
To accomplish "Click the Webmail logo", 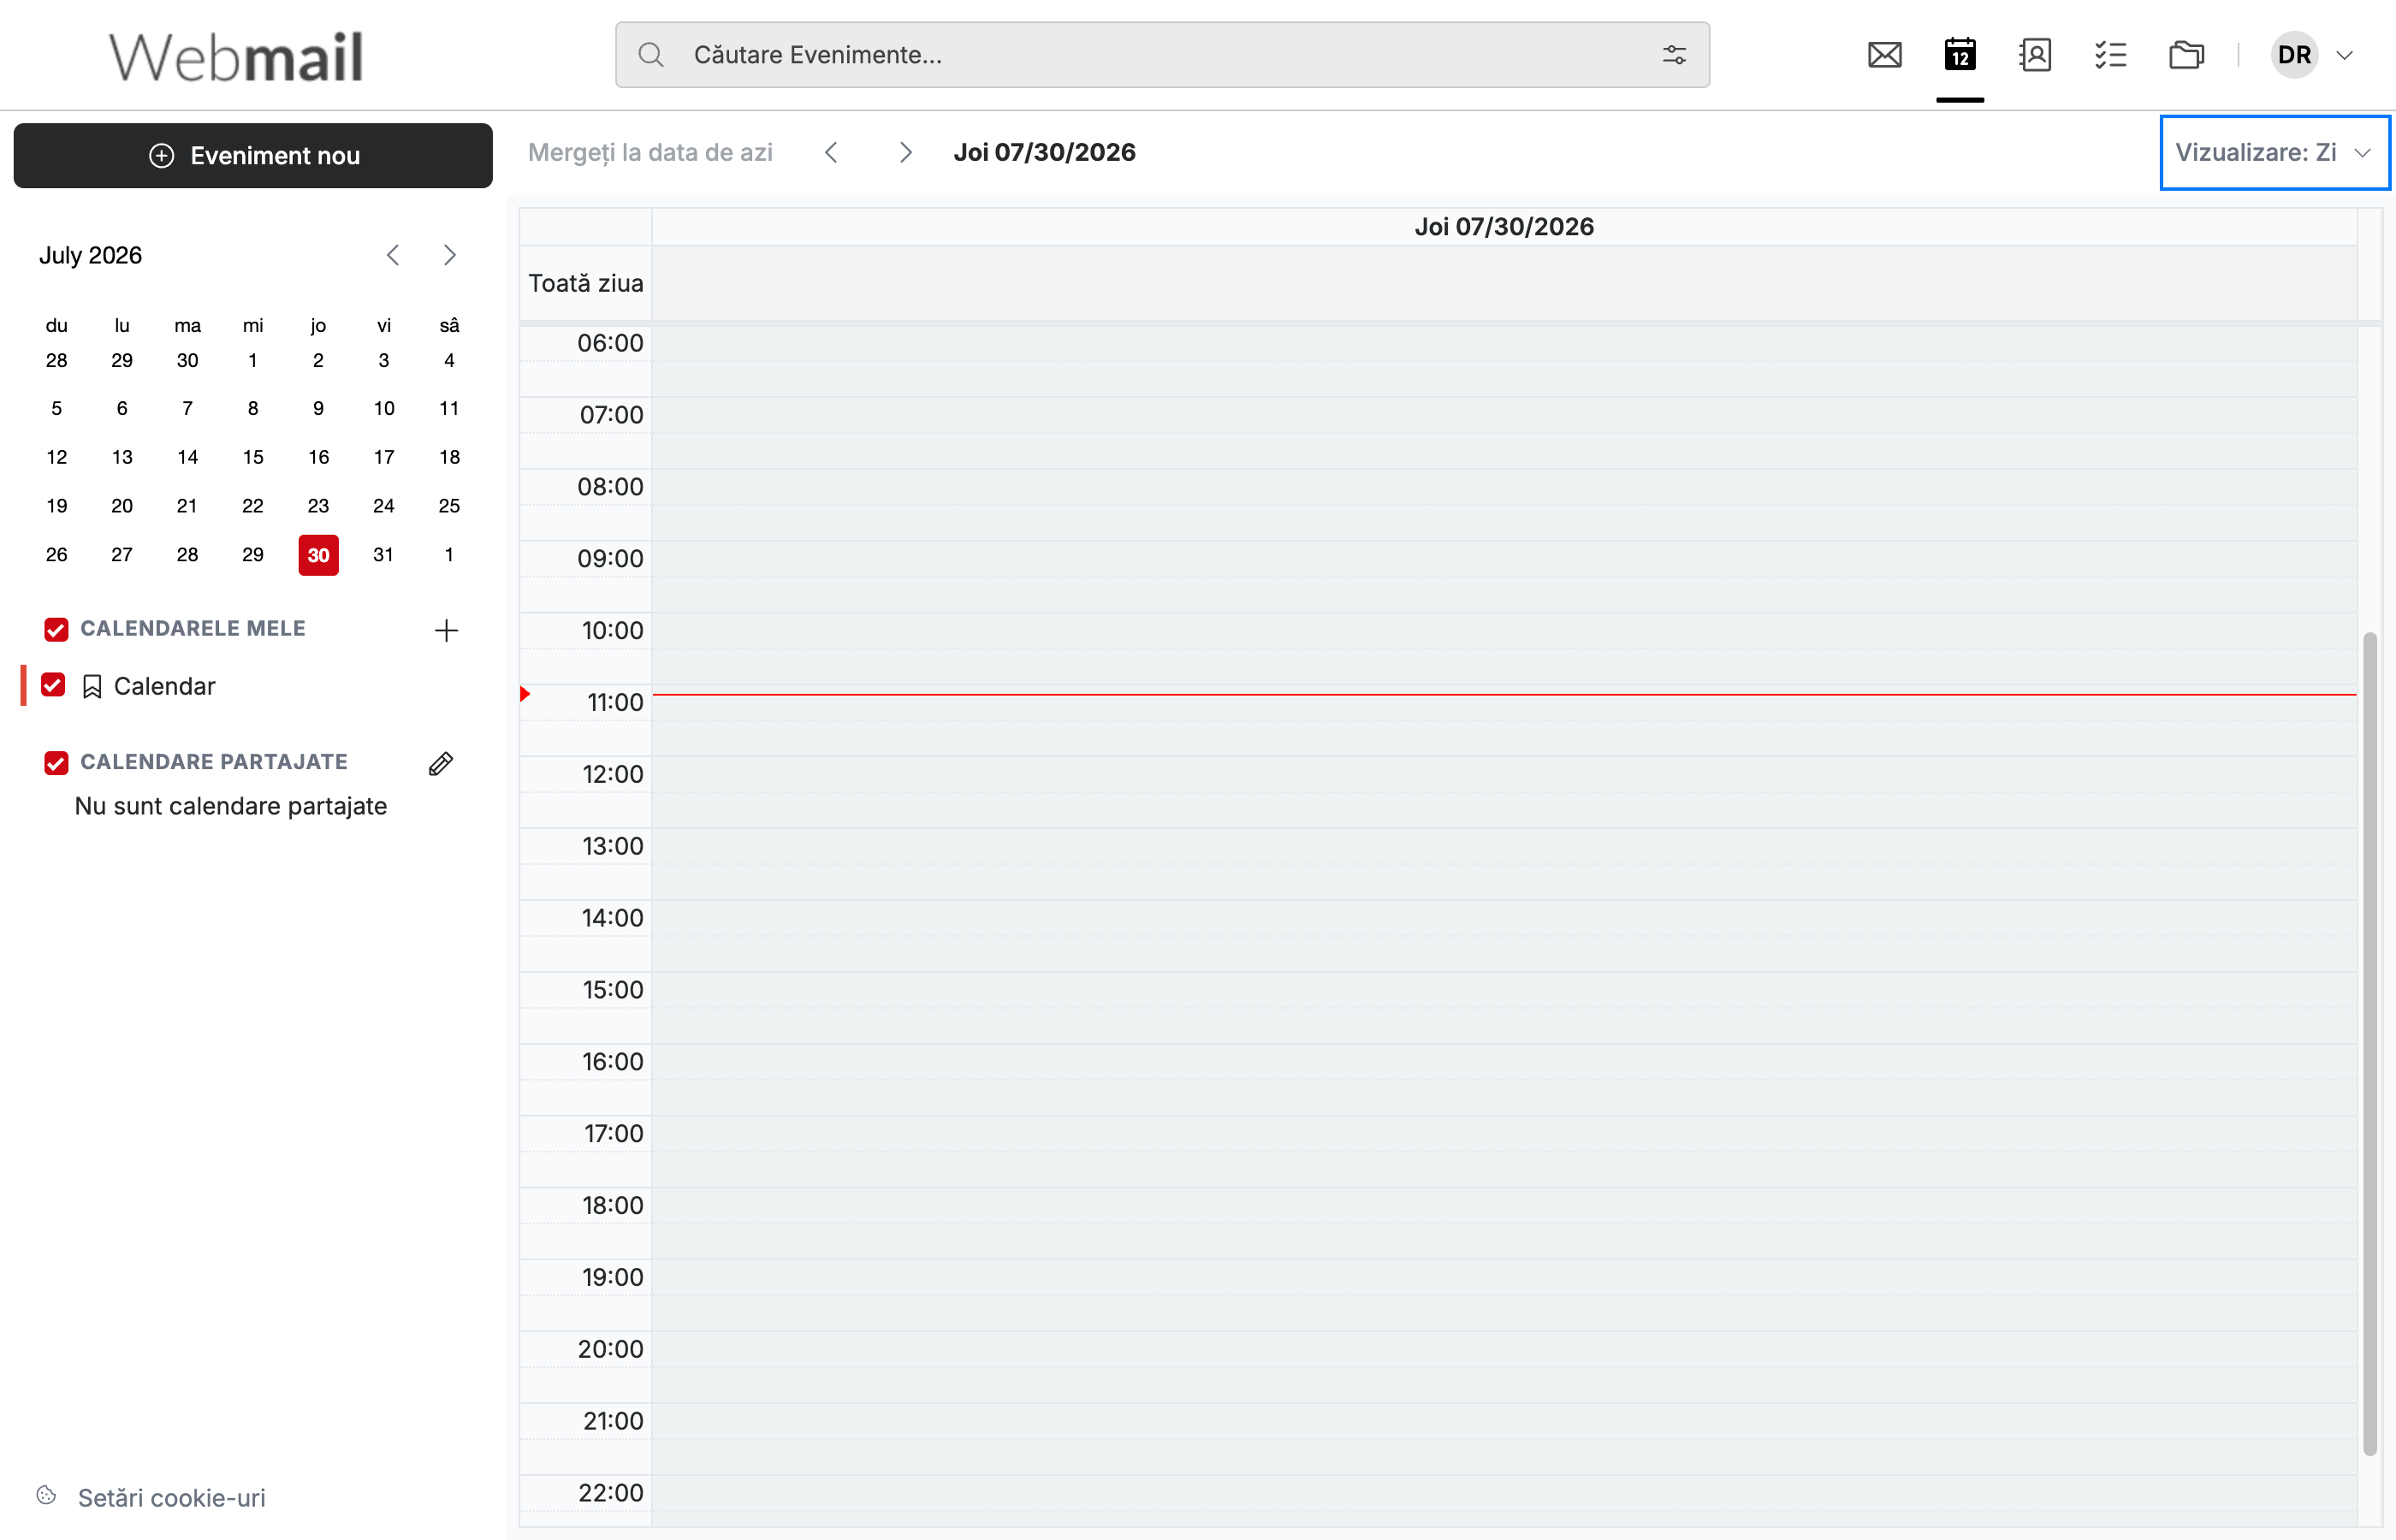I will [x=236, y=56].
